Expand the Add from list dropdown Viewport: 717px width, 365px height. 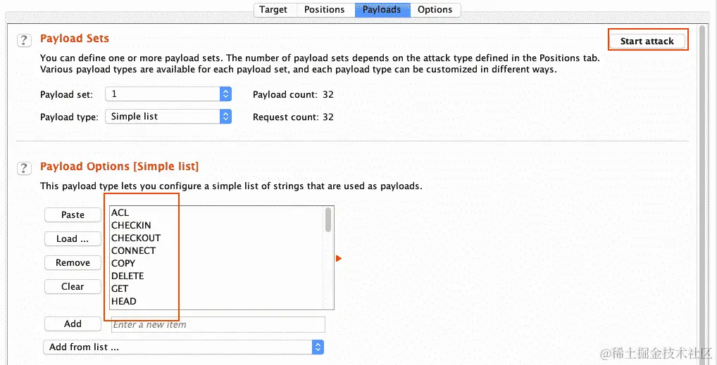coord(183,347)
